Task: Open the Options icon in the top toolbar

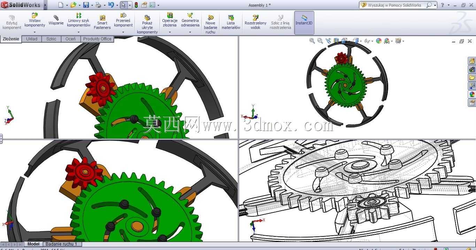Action: pos(152,5)
